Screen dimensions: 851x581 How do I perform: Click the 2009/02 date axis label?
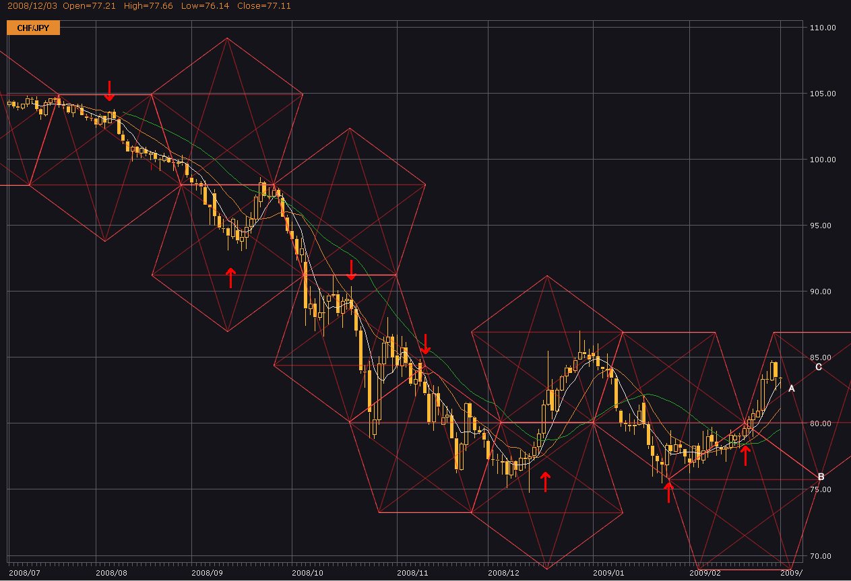(x=705, y=573)
